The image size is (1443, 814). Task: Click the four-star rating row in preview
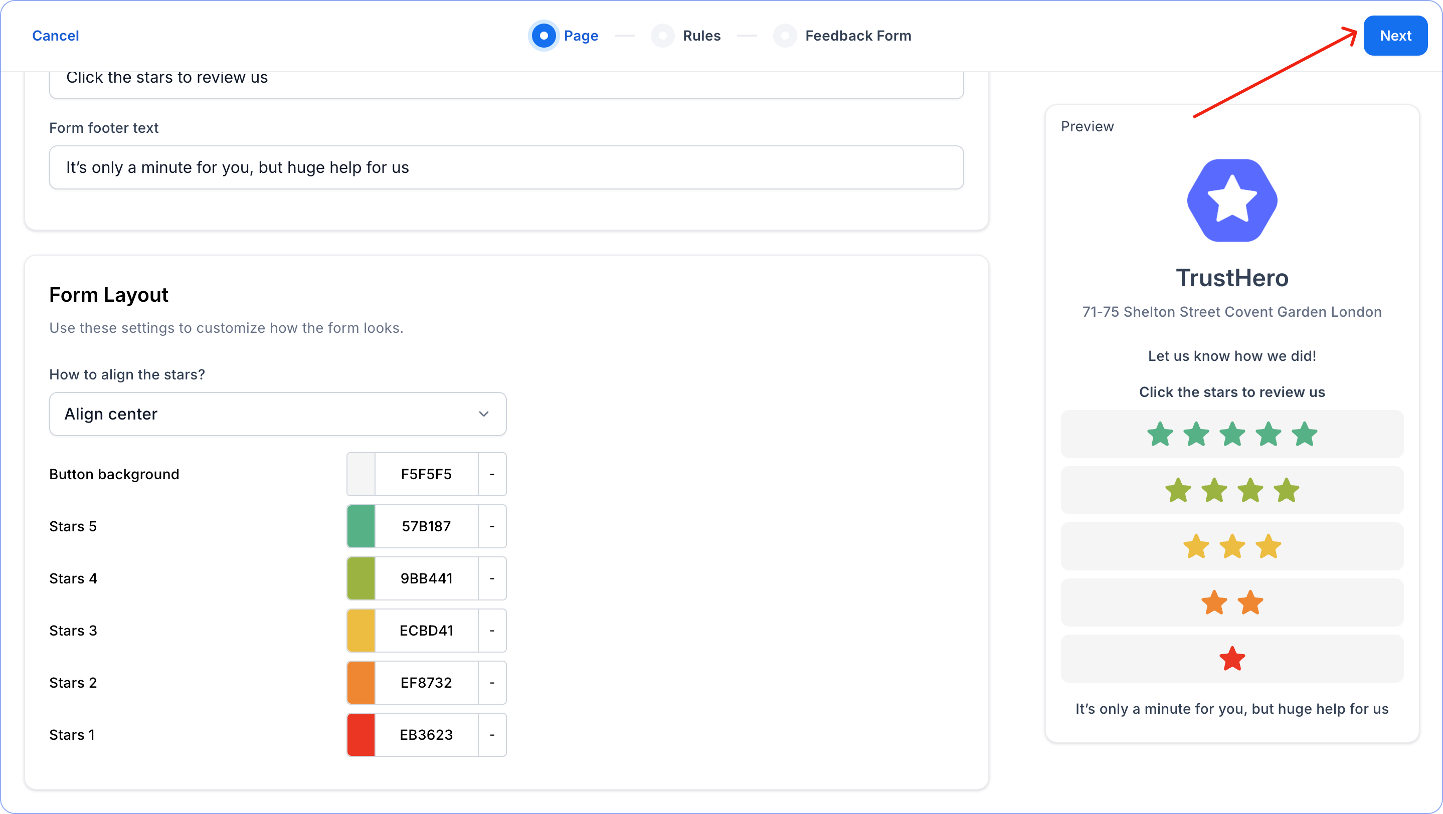1232,490
